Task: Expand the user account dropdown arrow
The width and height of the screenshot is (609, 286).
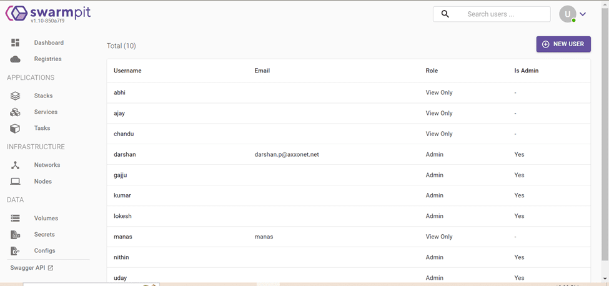Action: [x=583, y=14]
